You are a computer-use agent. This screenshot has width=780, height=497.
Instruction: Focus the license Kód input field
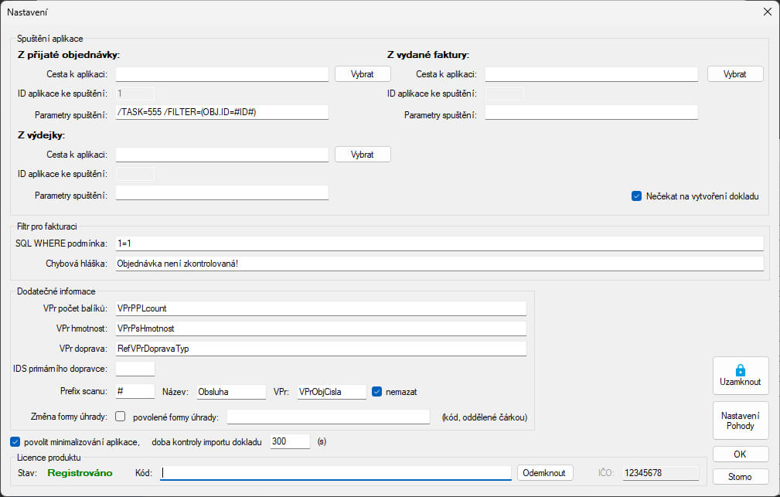click(336, 472)
